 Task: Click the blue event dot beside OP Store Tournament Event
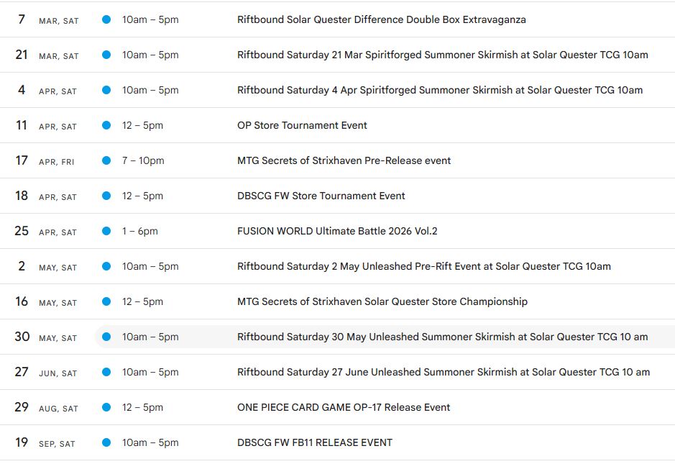(x=106, y=125)
